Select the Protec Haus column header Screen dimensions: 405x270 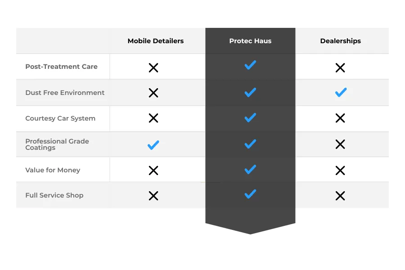250,41
